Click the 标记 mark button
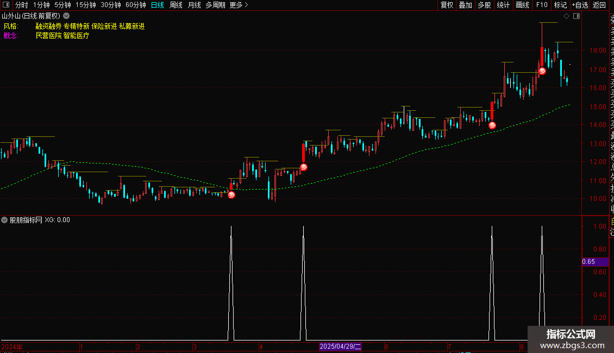 [560, 5]
